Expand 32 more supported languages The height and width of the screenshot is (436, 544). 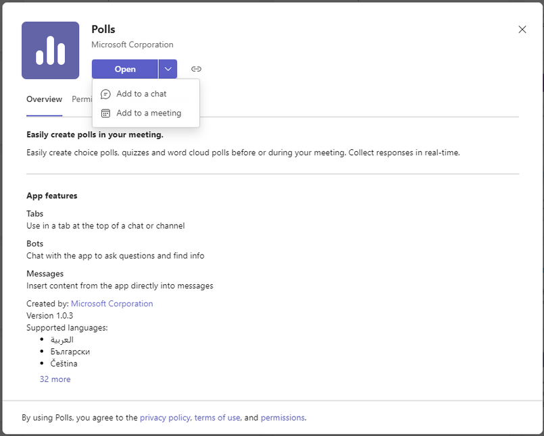[55, 379]
